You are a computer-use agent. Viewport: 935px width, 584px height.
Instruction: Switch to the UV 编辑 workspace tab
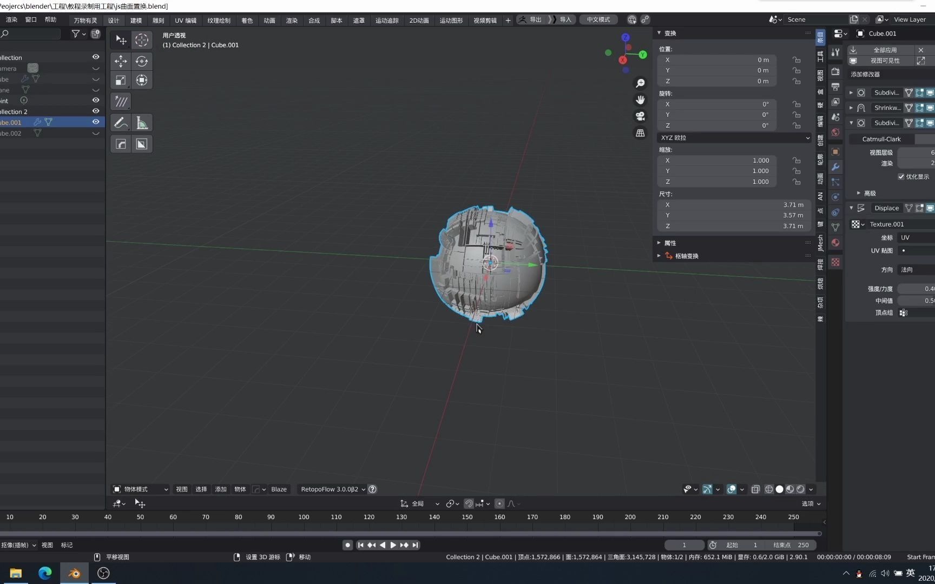185,20
